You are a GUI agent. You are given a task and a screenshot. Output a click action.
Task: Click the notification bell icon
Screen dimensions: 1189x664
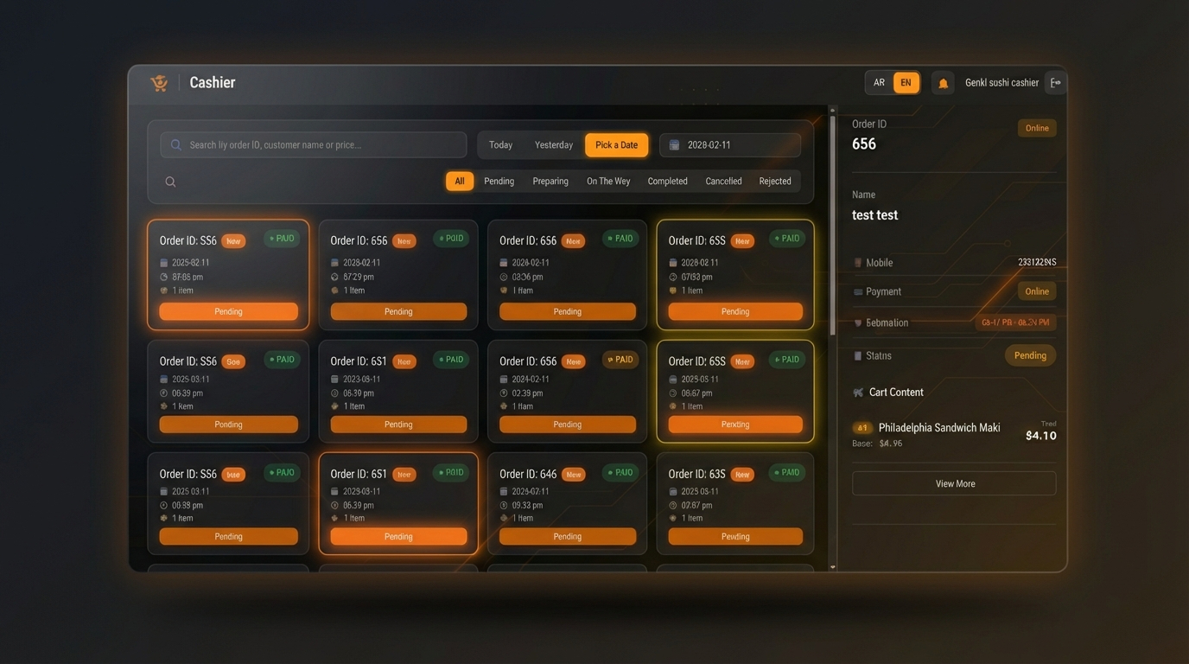coord(943,83)
